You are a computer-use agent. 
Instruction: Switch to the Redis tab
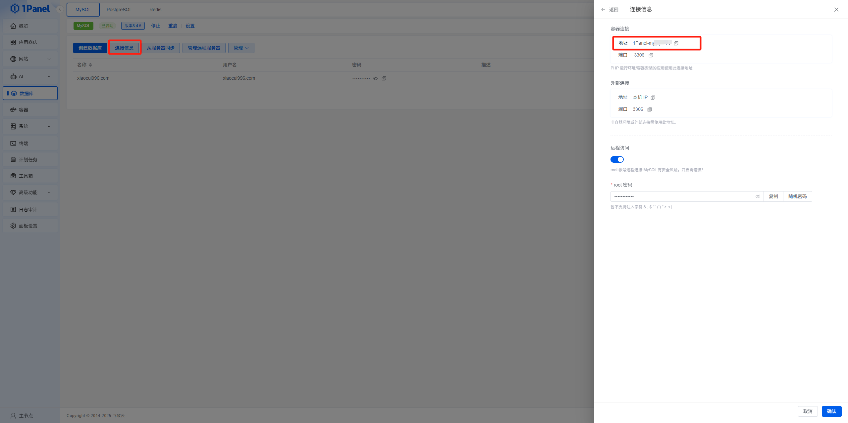[x=155, y=10]
